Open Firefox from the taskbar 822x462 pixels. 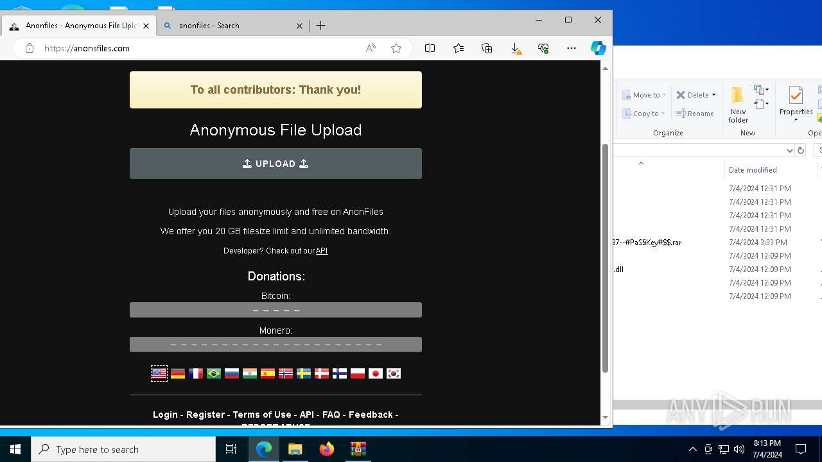pyautogui.click(x=327, y=449)
